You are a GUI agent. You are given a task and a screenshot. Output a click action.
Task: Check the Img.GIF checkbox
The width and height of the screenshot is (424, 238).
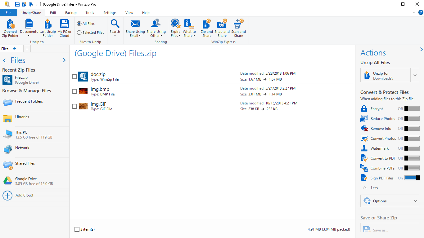click(74, 106)
